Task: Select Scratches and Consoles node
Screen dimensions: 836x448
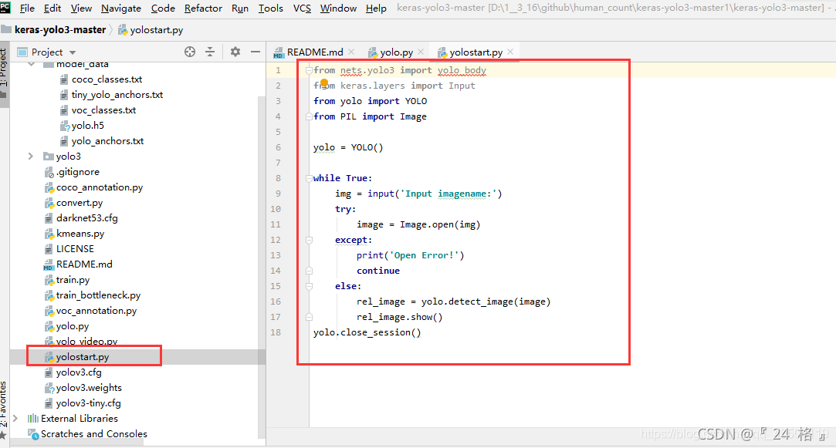Action: (94, 433)
